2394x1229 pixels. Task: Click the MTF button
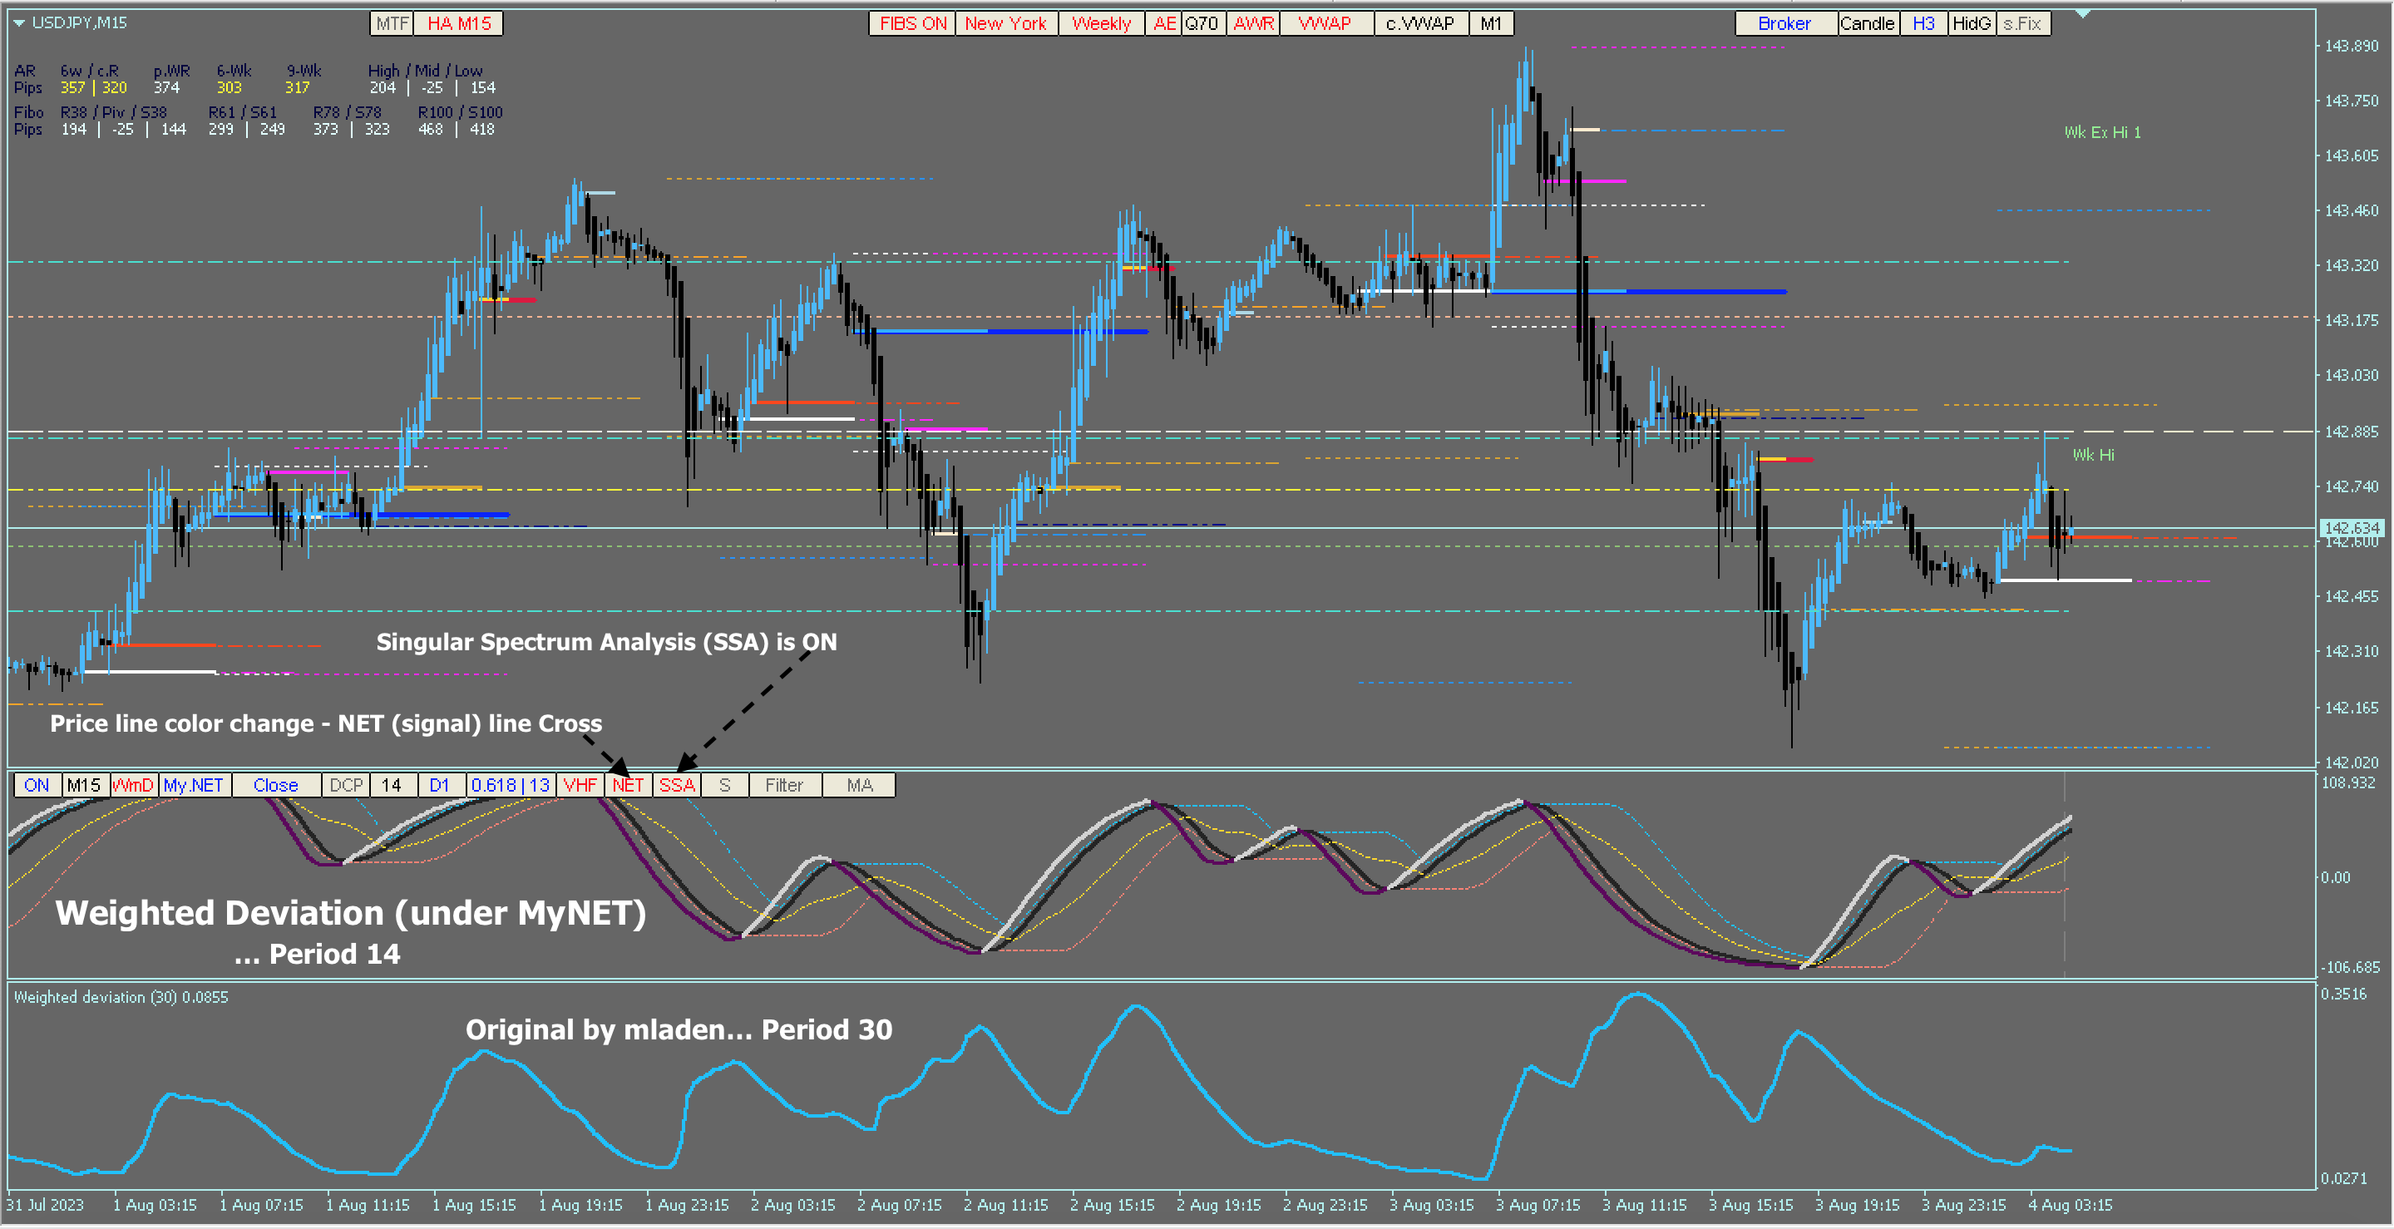point(392,23)
